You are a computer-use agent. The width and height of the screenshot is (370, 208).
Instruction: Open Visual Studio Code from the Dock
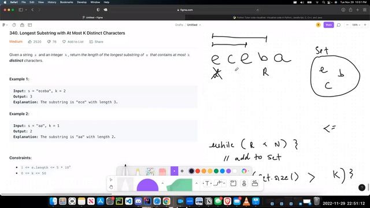point(128,201)
